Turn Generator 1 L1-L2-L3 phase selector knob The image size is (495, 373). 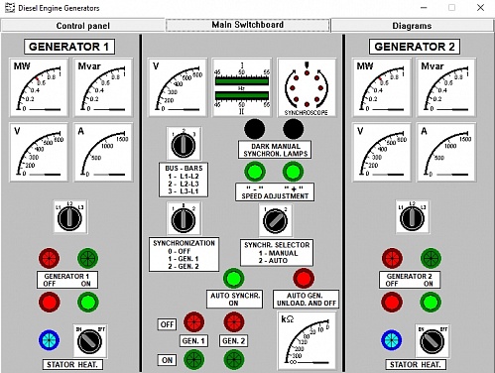point(69,217)
